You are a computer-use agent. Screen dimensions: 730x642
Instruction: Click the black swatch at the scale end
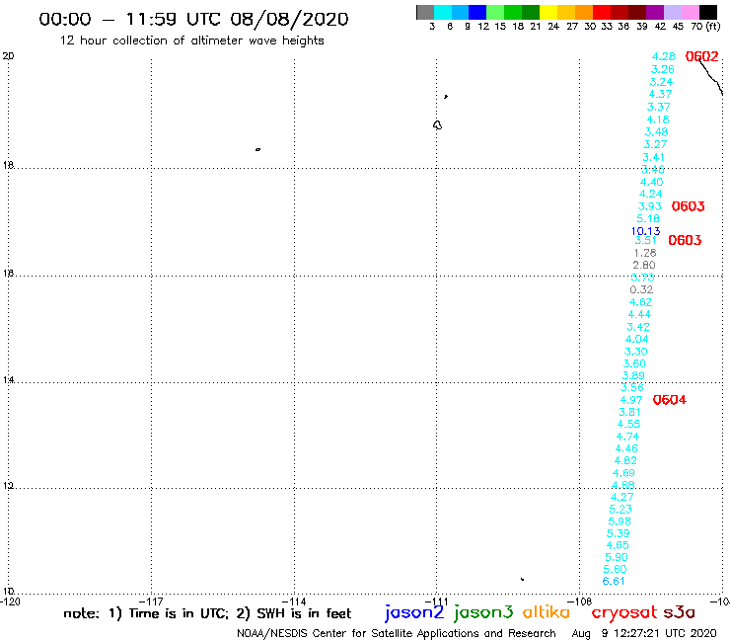pos(708,12)
